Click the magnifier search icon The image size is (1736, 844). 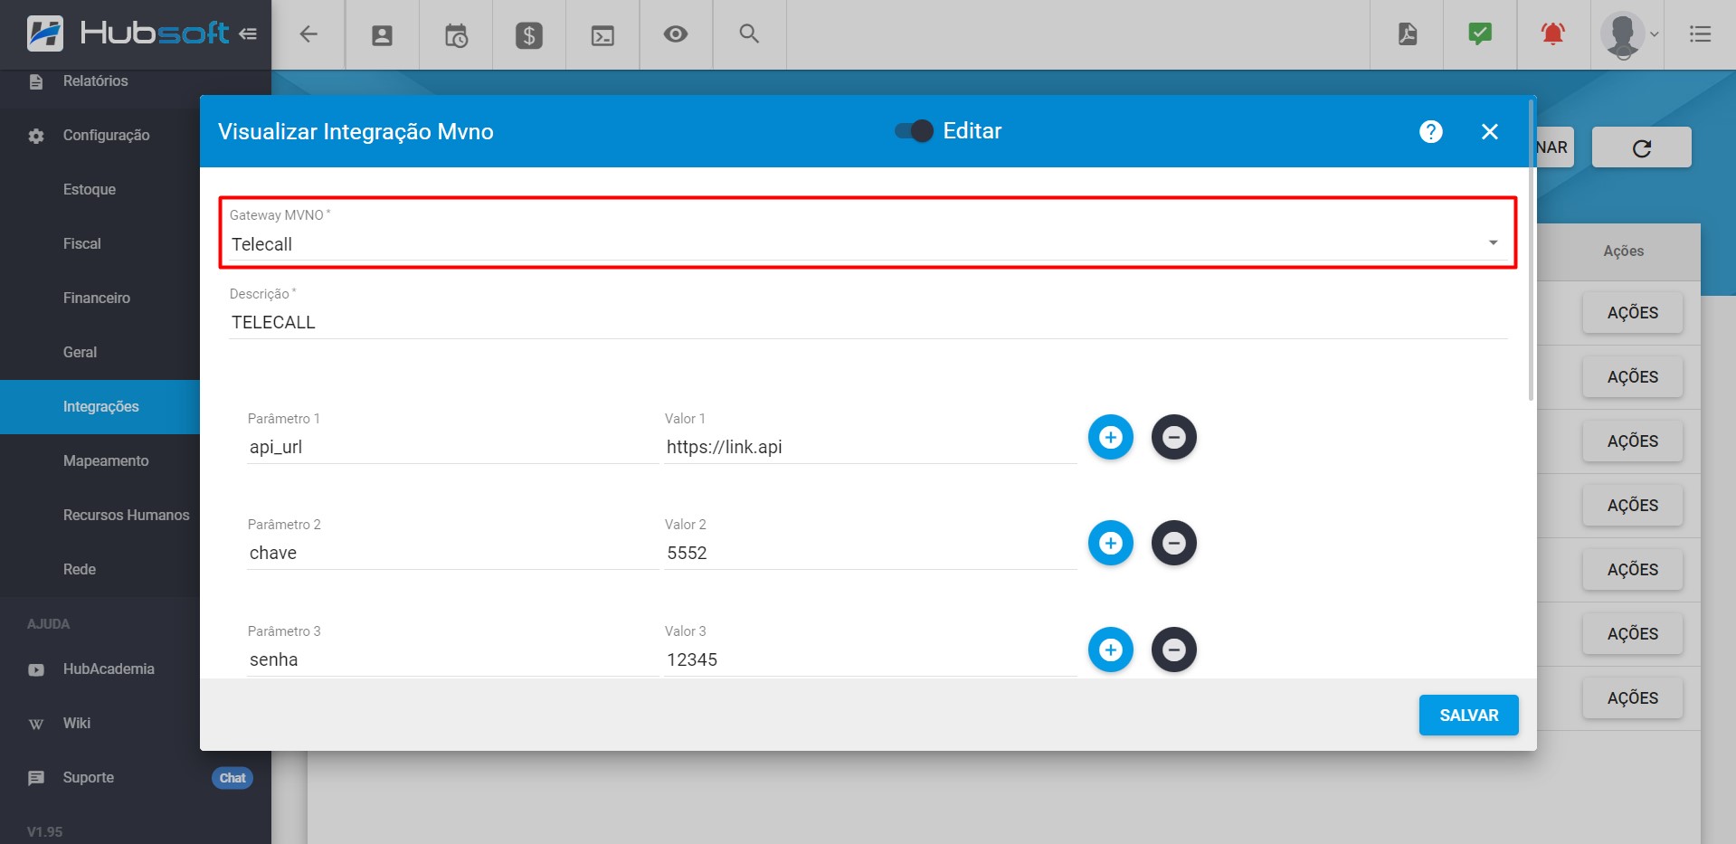[749, 34]
